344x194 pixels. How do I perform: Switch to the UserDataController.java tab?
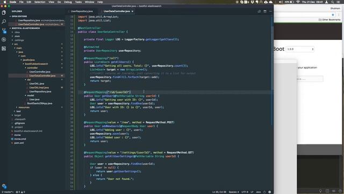click(x=117, y=11)
